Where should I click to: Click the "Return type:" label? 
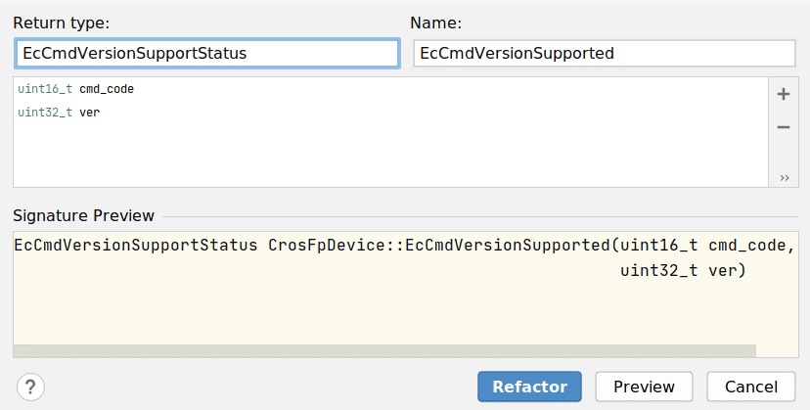click(x=62, y=23)
